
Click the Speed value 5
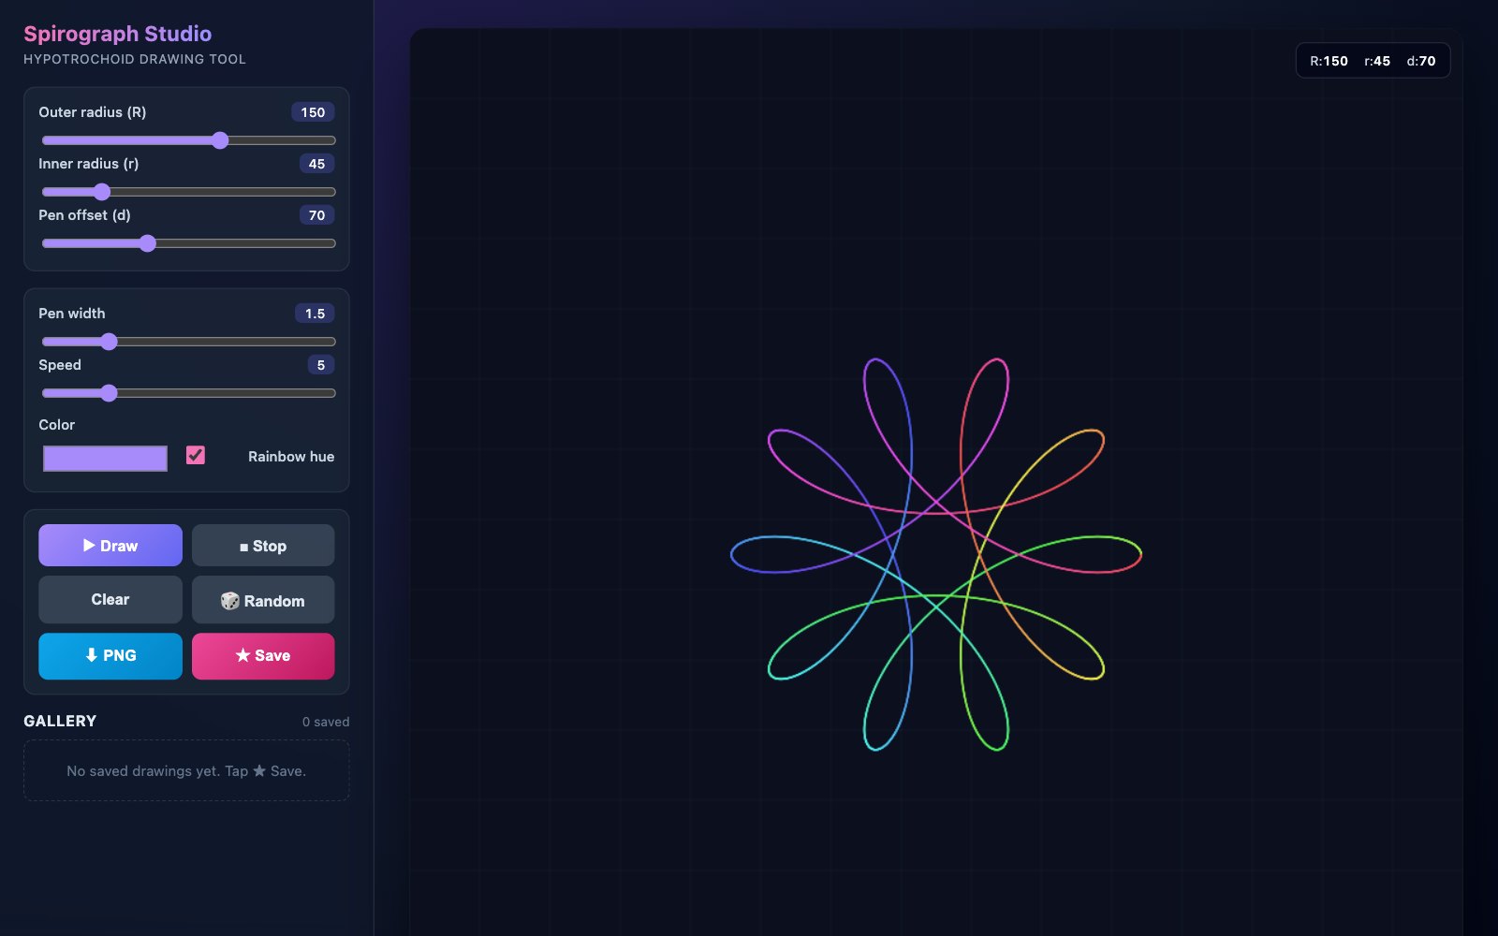[x=321, y=365]
